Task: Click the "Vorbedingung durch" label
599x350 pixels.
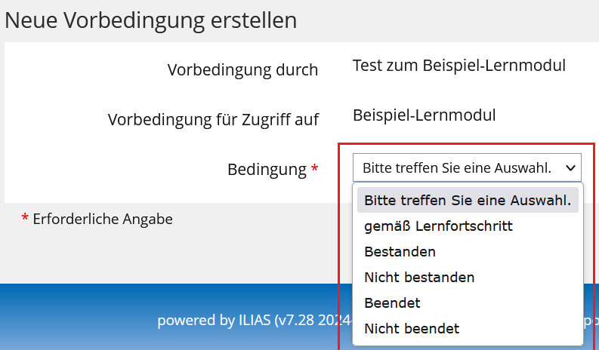Action: click(242, 70)
